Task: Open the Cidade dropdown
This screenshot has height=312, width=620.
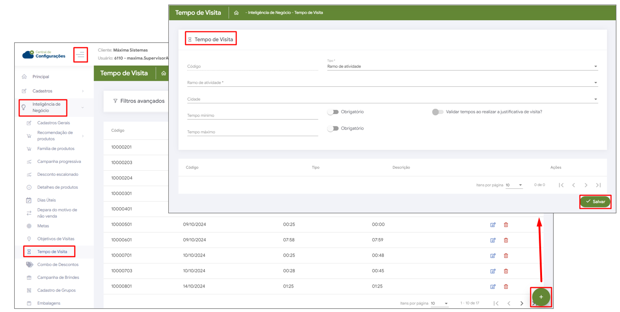Action: pyautogui.click(x=392, y=99)
